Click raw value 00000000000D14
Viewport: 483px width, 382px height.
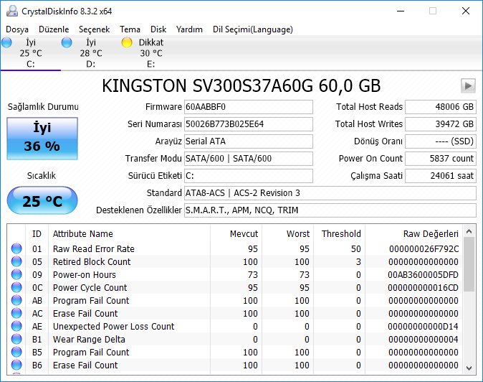tap(424, 327)
